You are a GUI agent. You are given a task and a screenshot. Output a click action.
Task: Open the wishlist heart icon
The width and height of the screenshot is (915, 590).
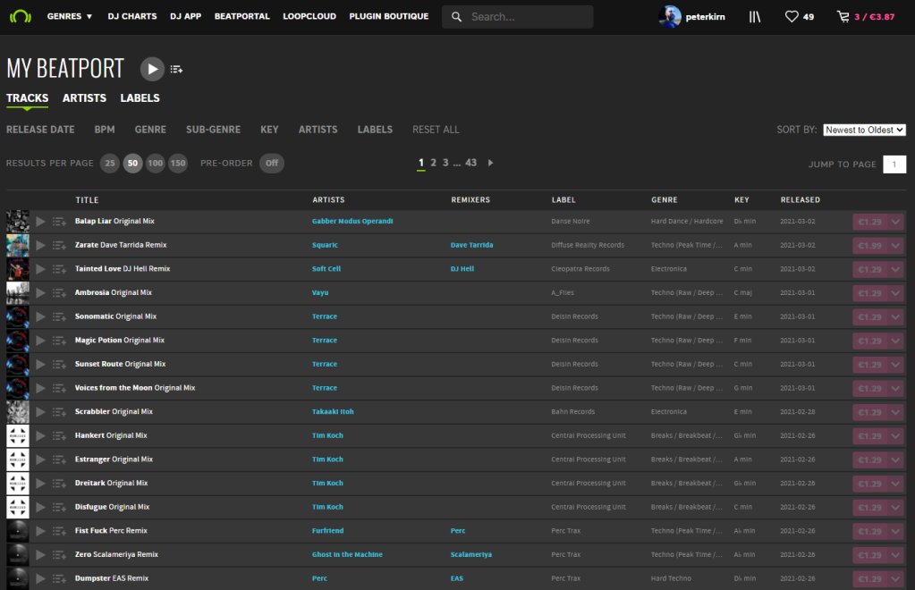click(x=791, y=16)
